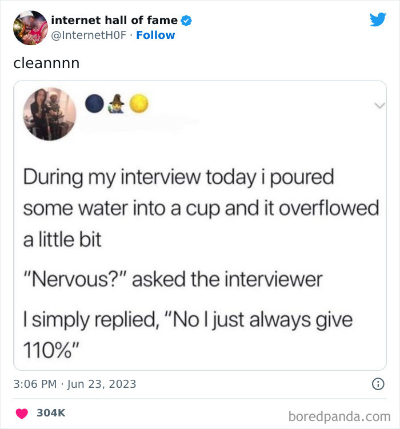View the 304K likes count
Image resolution: width=400 pixels, height=429 pixels.
[x=52, y=413]
